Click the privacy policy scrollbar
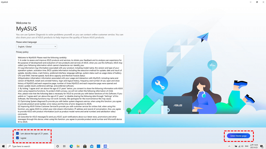 (124, 83)
